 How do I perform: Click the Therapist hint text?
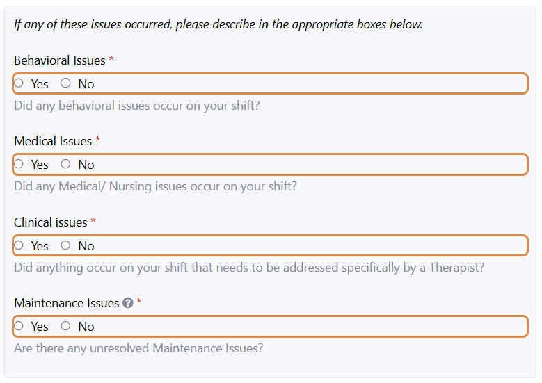pyautogui.click(x=249, y=268)
